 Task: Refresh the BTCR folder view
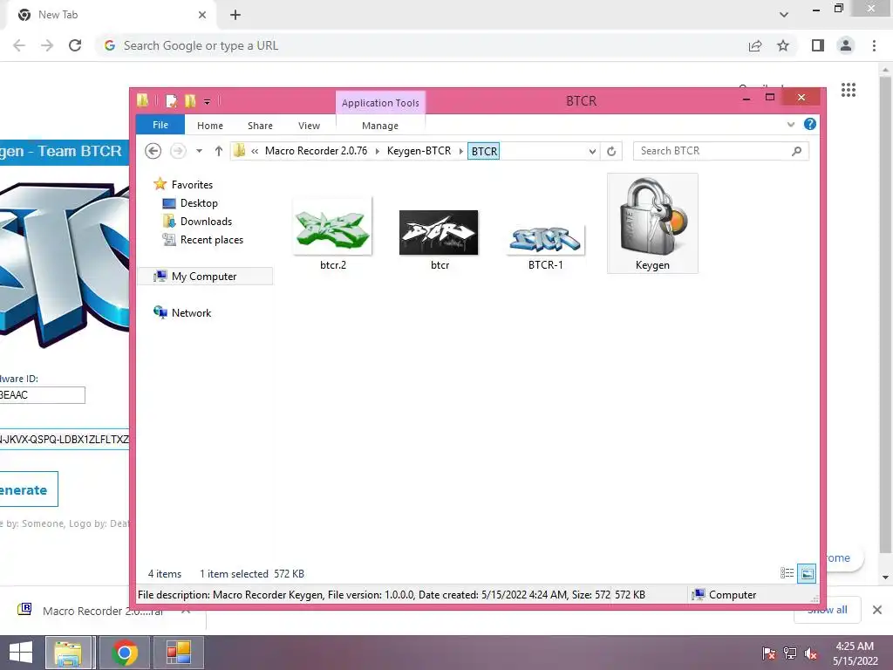[611, 151]
